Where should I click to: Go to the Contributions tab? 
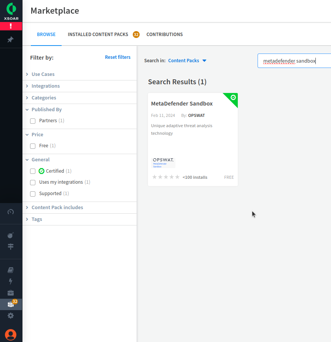pyautogui.click(x=165, y=35)
